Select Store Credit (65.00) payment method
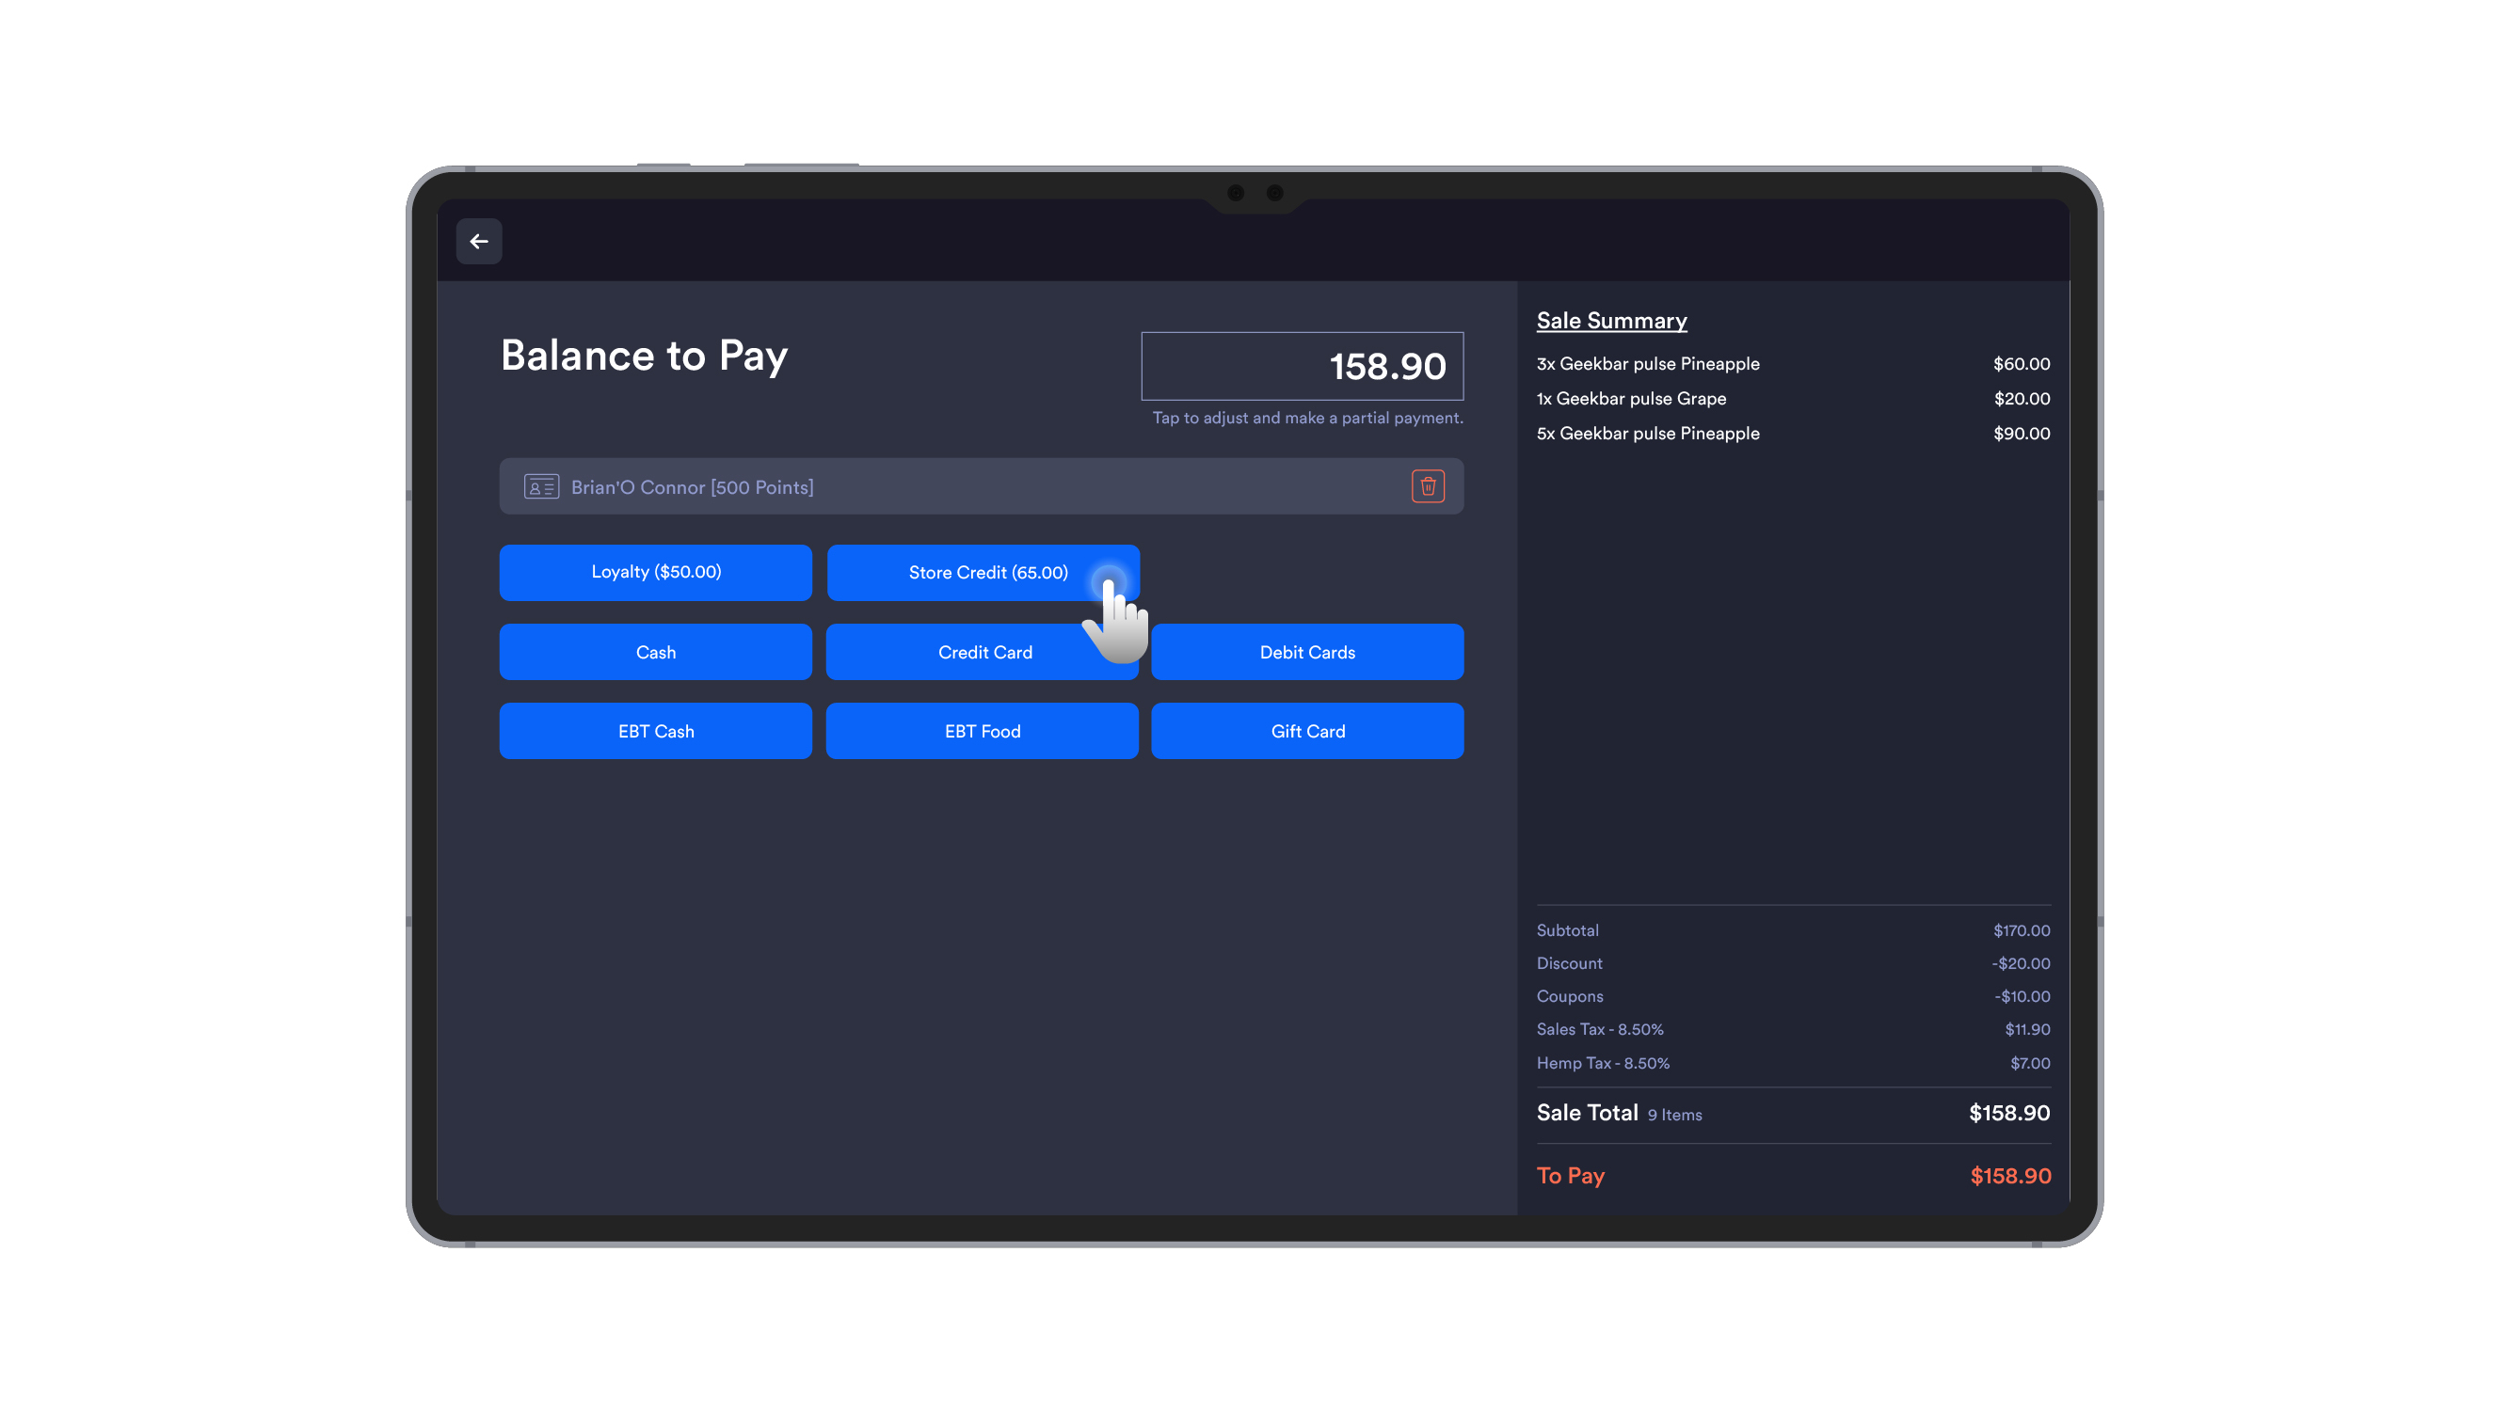Image resolution: width=2510 pixels, height=1411 pixels. pyautogui.click(x=983, y=572)
